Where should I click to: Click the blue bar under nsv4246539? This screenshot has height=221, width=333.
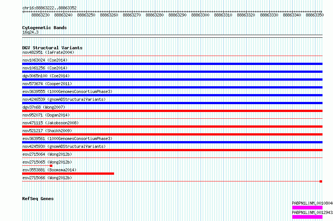(172, 103)
